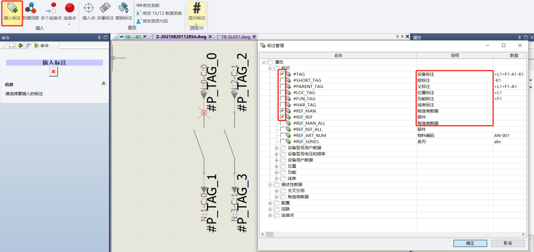Image resolution: width=534 pixels, height=252 pixels.
Task: Click the 取消 button
Action: click(x=508, y=243)
